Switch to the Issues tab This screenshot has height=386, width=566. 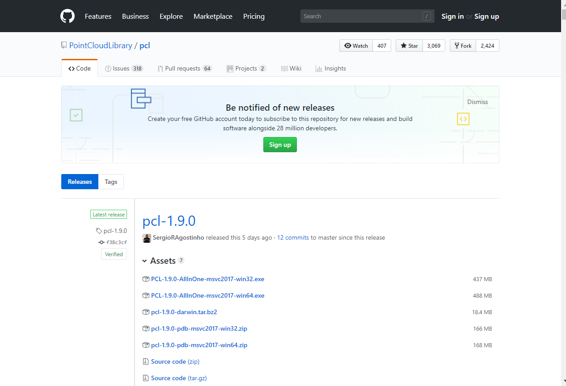click(124, 68)
